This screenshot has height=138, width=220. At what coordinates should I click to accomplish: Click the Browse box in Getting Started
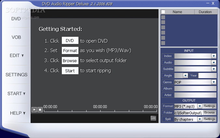[x=70, y=61]
